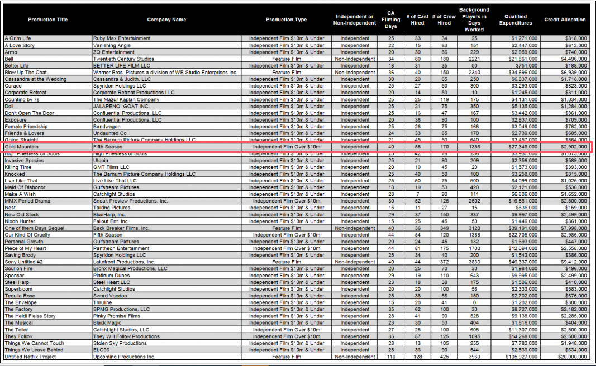This screenshot has height=366, width=596.
Task: Click the 'Corporate Retreat Productions LLC' cell
Action: click(x=166, y=93)
